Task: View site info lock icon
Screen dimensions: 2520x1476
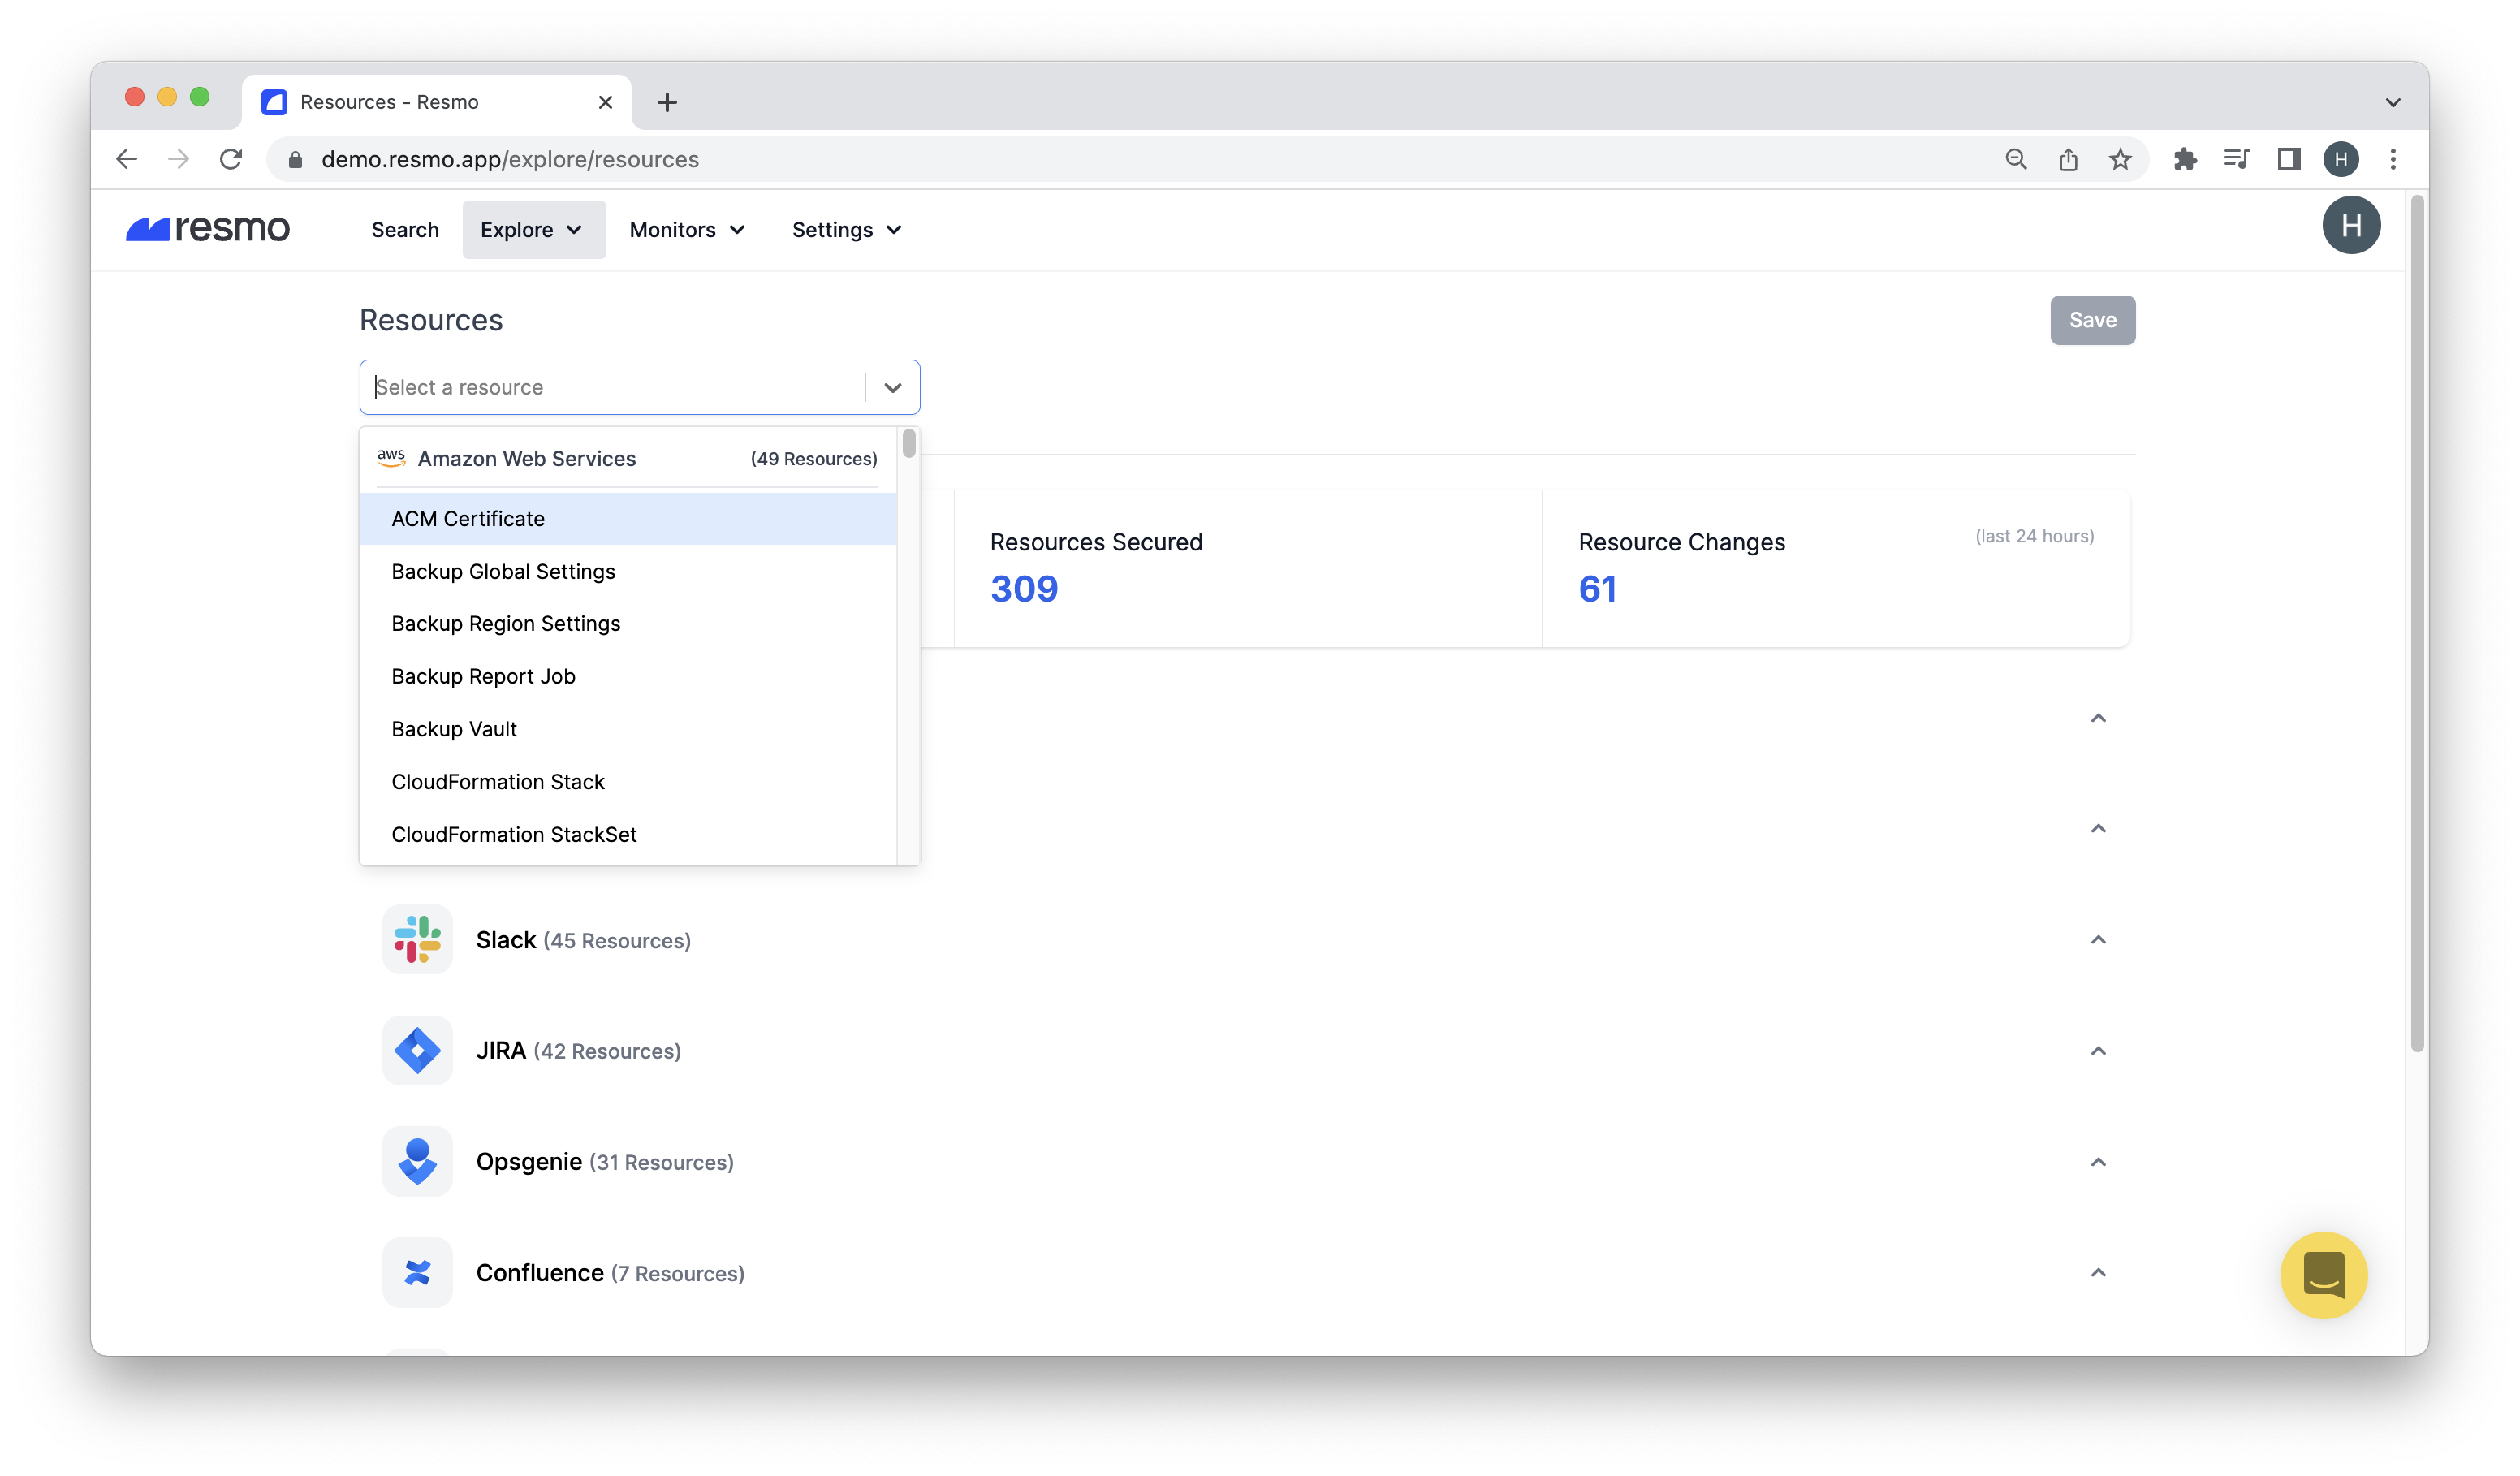Action: pos(295,159)
